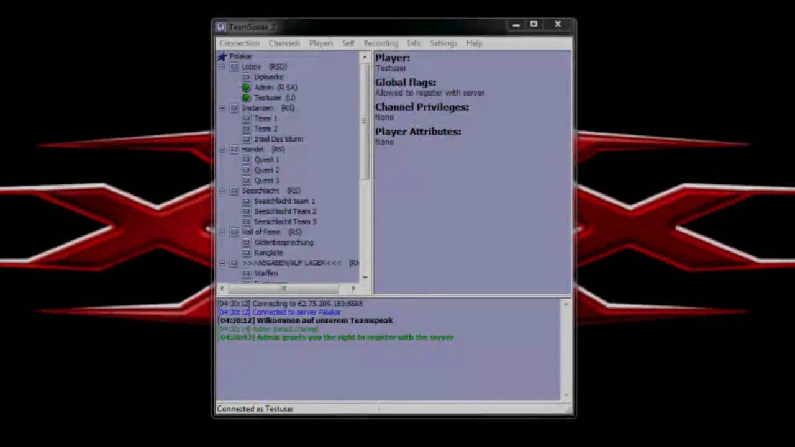Collapse the Lobby channel tree node

tap(222, 66)
